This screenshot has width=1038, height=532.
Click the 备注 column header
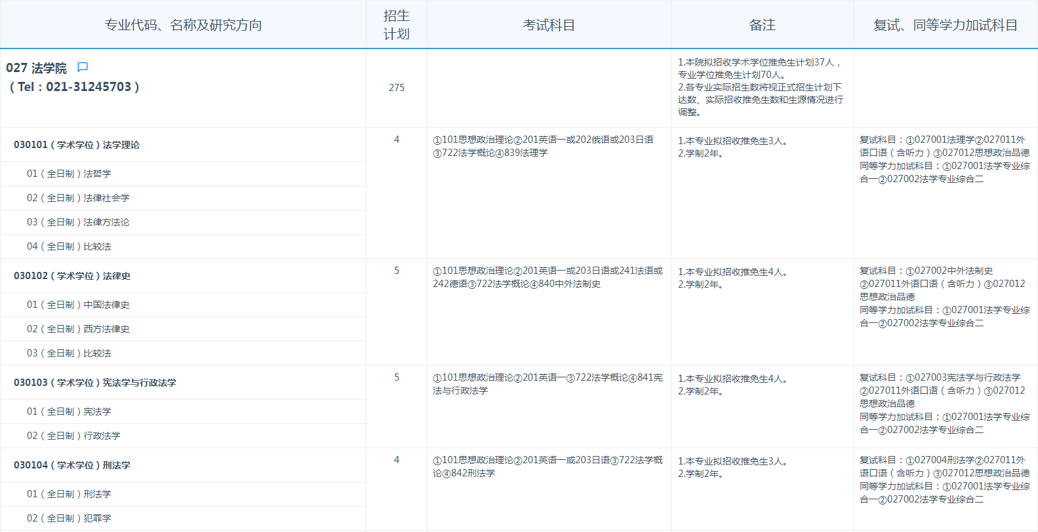[762, 25]
